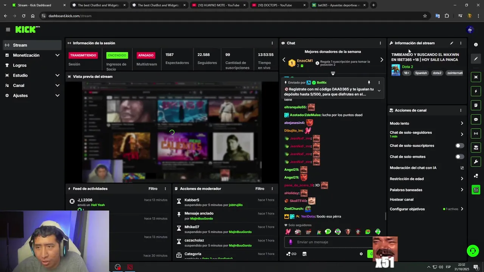
Task: Open Chat de solo-seguidores options chevron
Action: 462,134
